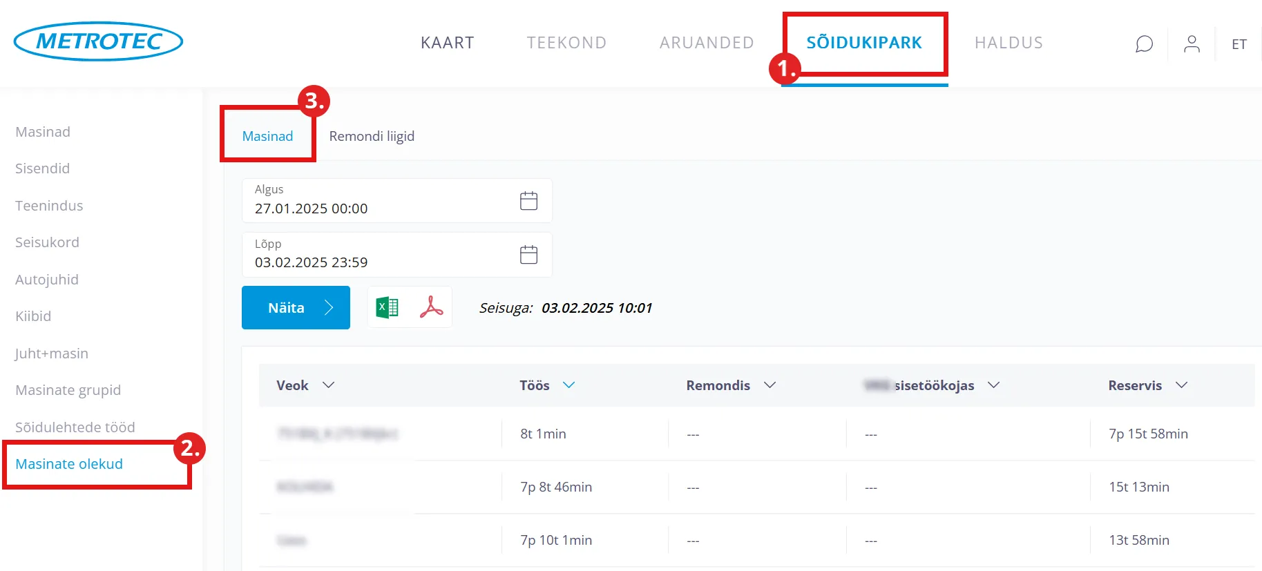Expand the Veok column dropdown
Screen dimensions: 1262x571
point(329,385)
